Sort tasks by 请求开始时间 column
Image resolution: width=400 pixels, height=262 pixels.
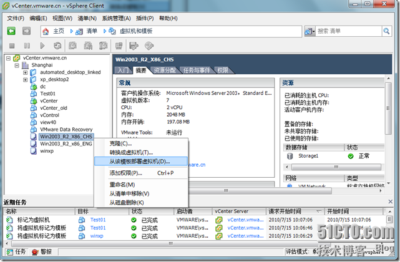[x=295, y=211]
